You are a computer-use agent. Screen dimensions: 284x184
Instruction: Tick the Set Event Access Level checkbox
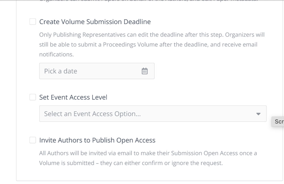click(33, 97)
